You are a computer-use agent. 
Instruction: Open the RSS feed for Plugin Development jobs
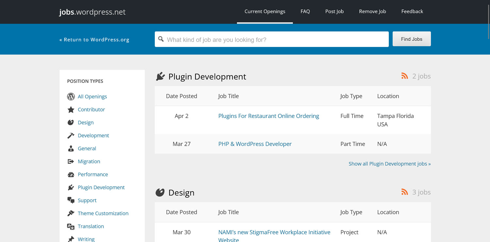405,76
